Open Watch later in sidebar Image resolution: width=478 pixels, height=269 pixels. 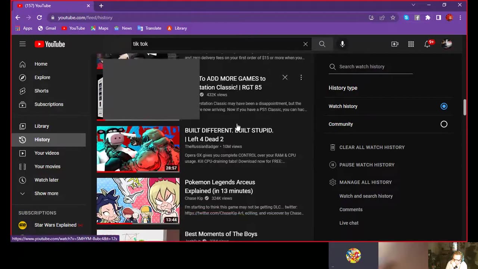point(49,180)
